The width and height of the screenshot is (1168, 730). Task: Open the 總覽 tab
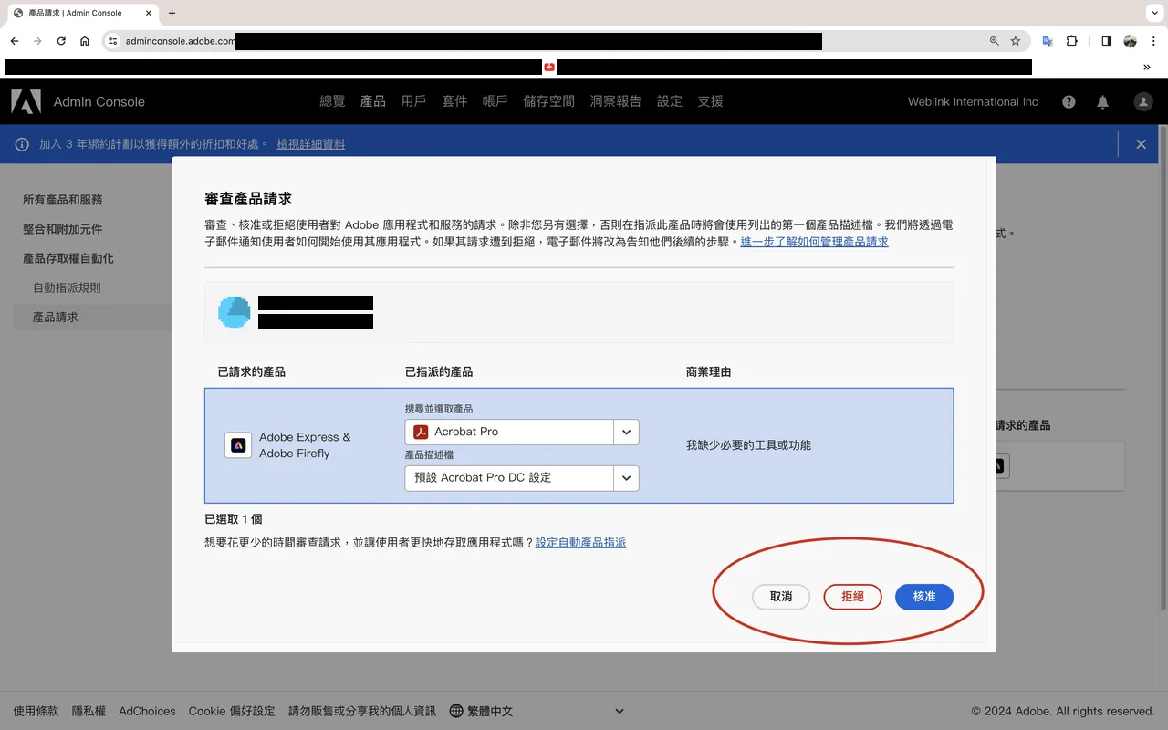pyautogui.click(x=332, y=101)
